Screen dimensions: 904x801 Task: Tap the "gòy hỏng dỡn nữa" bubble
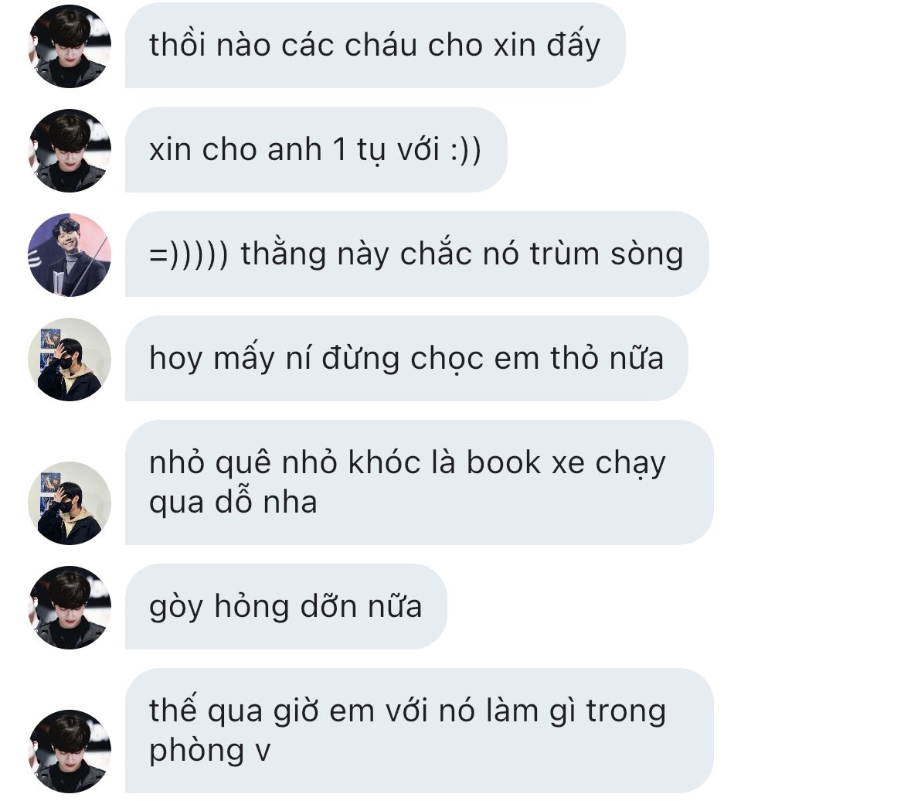(286, 607)
